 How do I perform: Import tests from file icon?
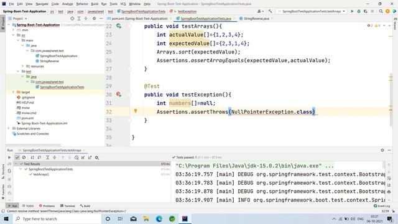(83, 157)
